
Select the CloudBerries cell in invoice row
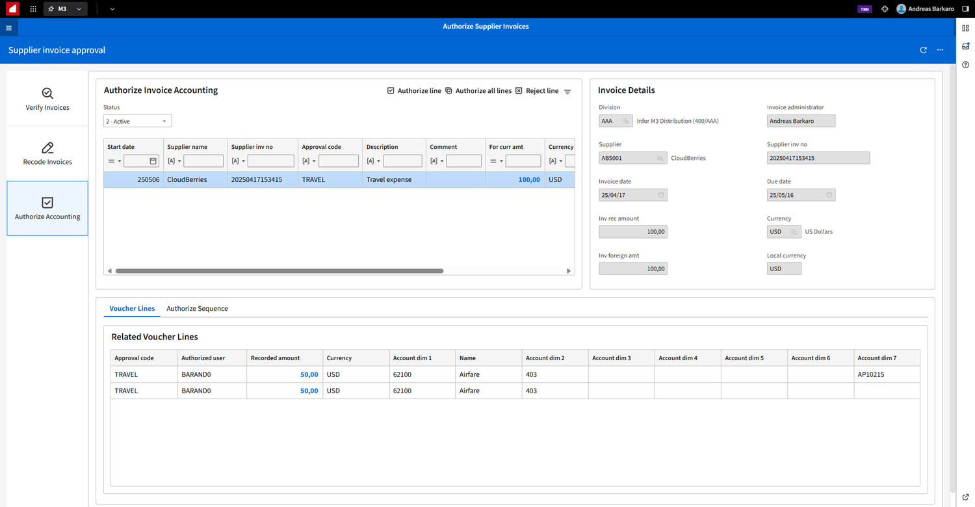pyautogui.click(x=195, y=179)
